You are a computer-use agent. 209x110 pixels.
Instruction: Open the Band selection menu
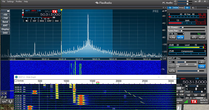pyautogui.click(x=5, y=22)
